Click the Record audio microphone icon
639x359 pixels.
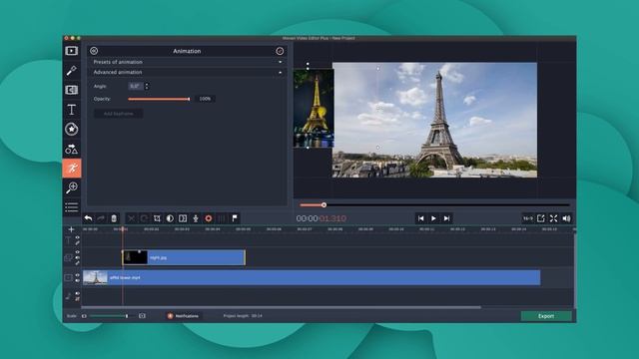[196, 218]
